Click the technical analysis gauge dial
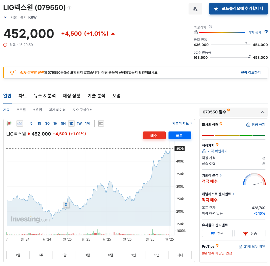 coord(254,179)
